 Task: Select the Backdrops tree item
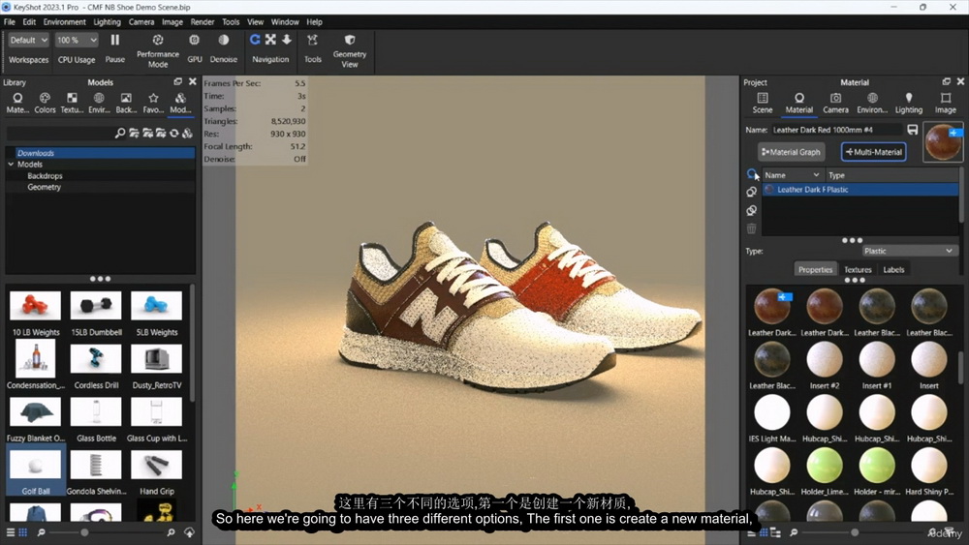[x=45, y=176]
